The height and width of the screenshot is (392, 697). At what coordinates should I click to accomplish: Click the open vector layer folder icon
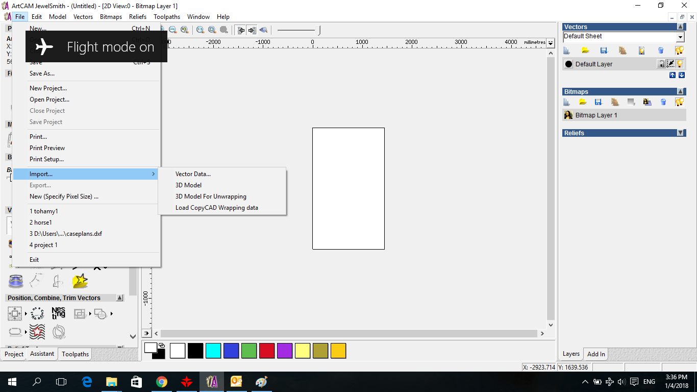coord(585,50)
